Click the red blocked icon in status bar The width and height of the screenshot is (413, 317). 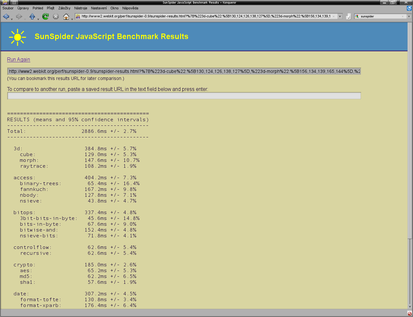click(409, 313)
